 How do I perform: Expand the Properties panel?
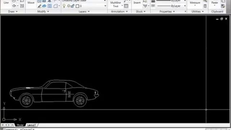pos(167,12)
